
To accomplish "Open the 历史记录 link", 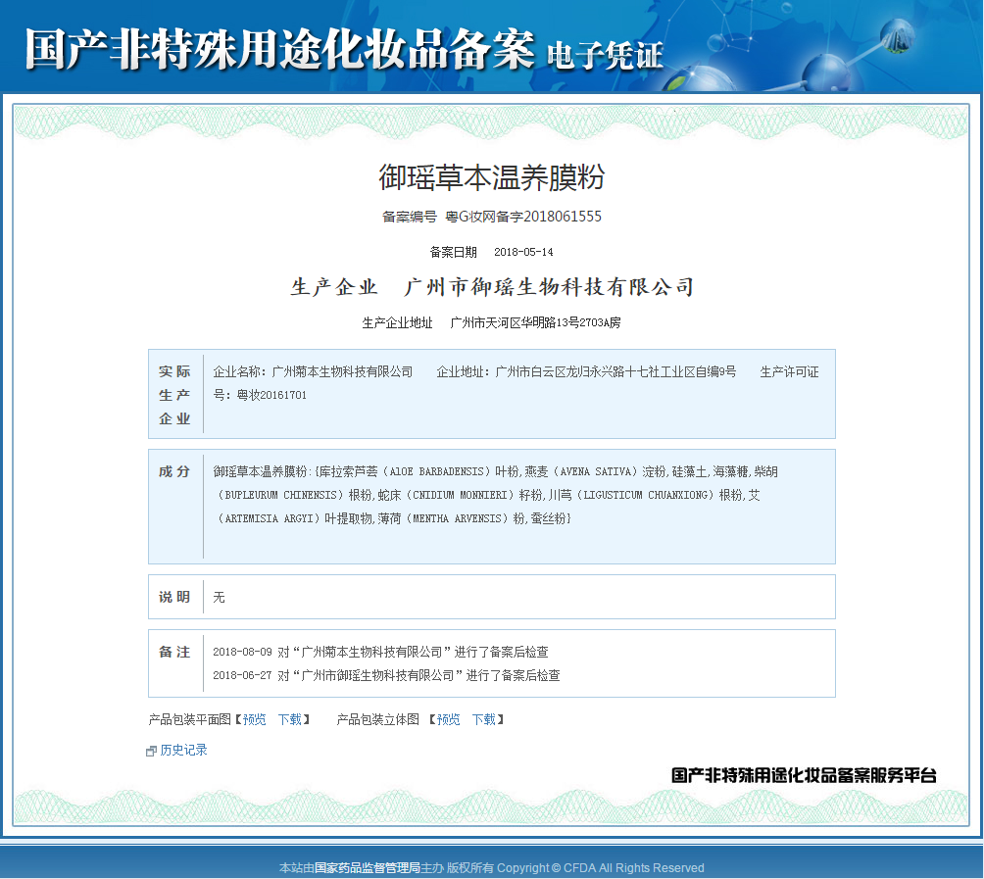I will pos(183,751).
